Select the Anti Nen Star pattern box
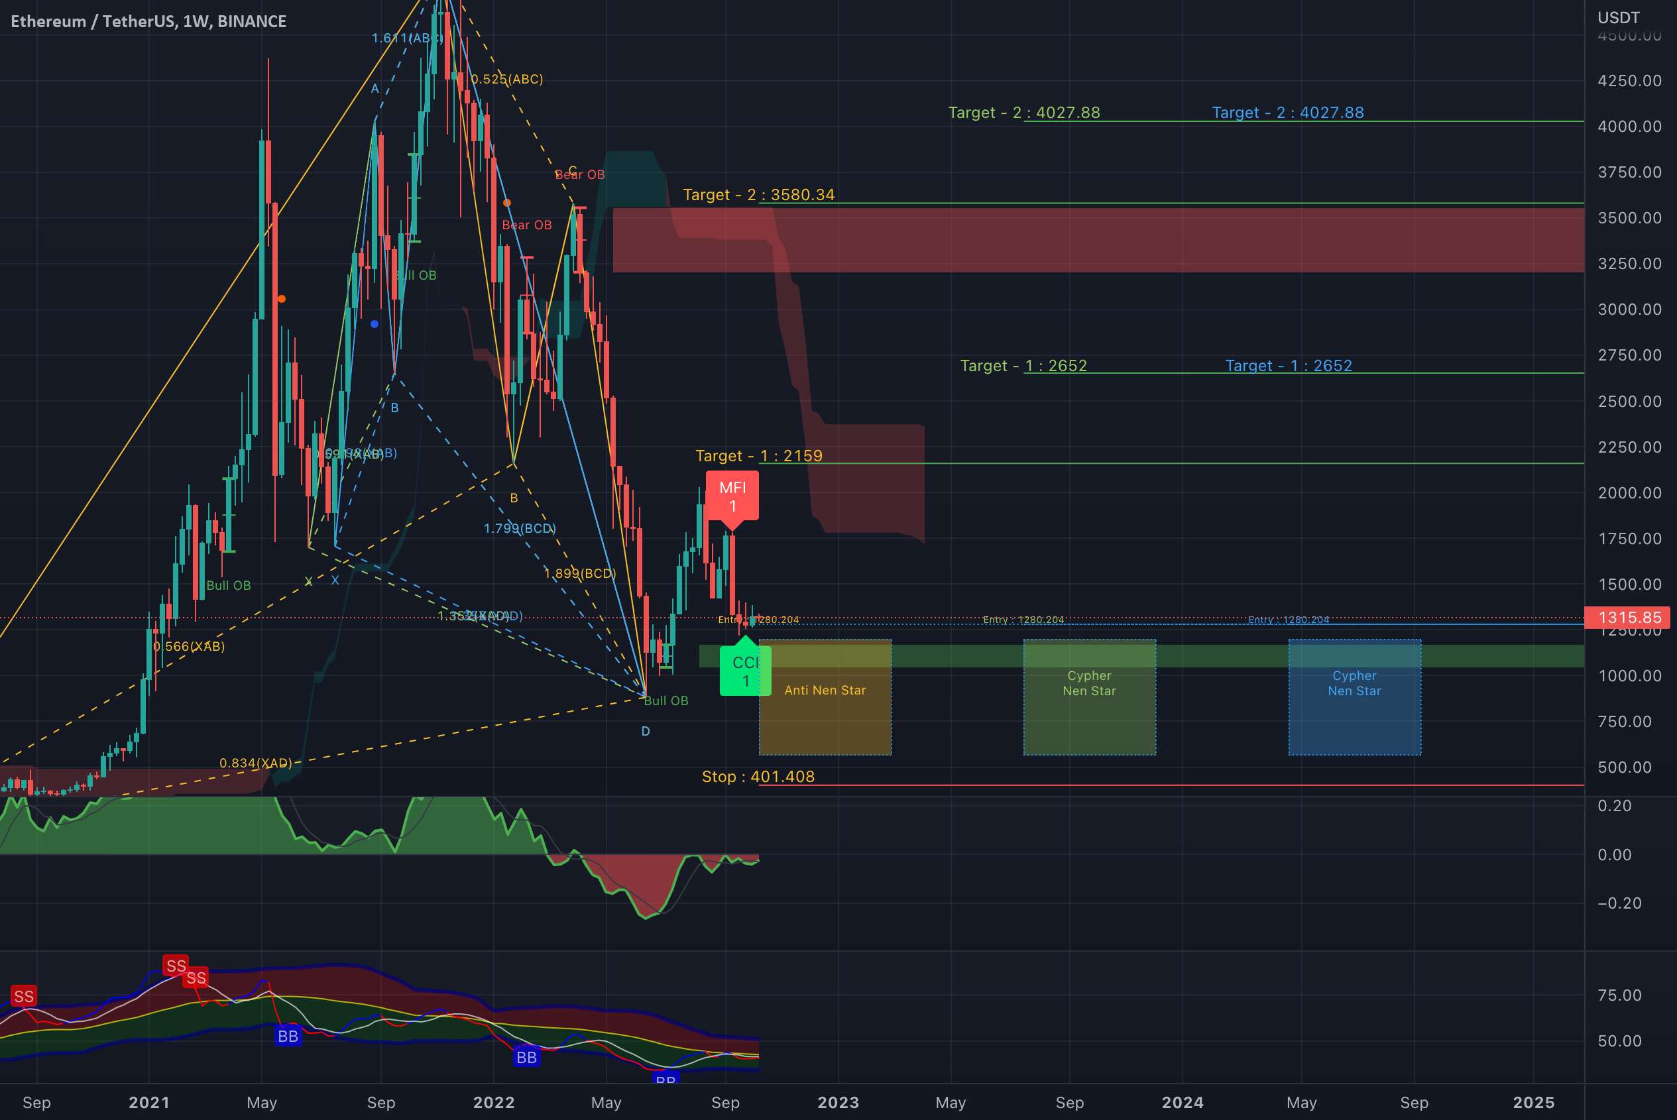Viewport: 1677px width, 1120px height. (825, 697)
